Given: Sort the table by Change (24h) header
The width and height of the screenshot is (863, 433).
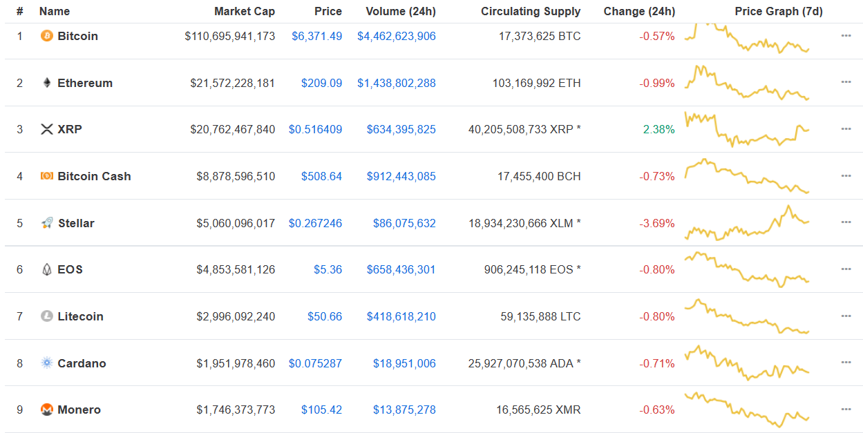Looking at the screenshot, I should click(639, 11).
